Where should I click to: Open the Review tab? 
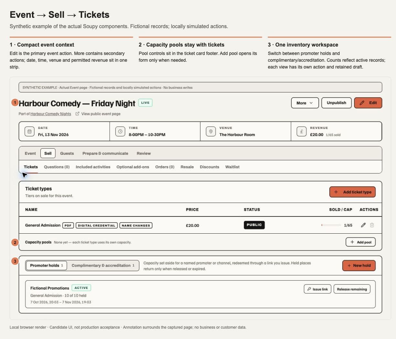click(144, 154)
